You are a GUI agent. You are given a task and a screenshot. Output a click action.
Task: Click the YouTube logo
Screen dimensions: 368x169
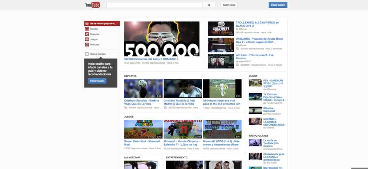(92, 5)
